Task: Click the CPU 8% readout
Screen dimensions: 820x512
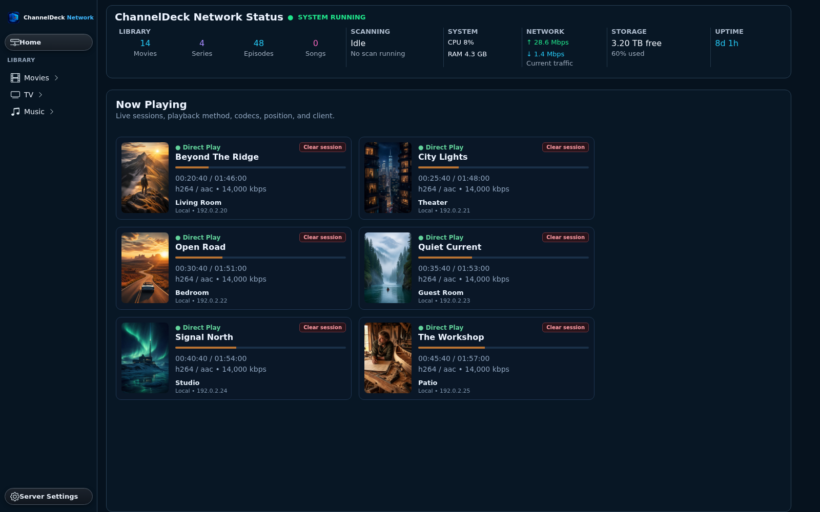Action: 461,42
